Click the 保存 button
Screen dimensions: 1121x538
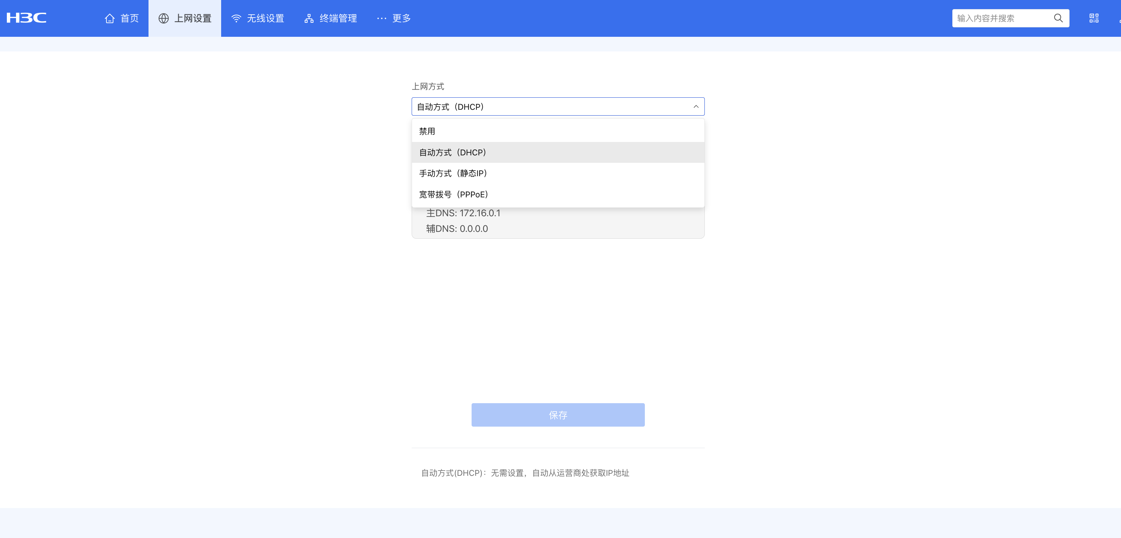click(558, 414)
